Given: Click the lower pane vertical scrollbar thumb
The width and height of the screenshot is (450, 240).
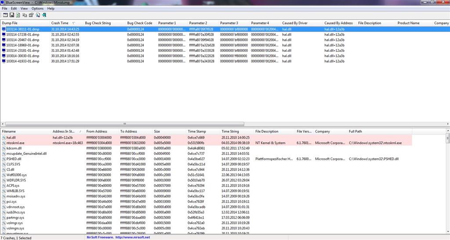Looking at the screenshot, I should 448,138.
